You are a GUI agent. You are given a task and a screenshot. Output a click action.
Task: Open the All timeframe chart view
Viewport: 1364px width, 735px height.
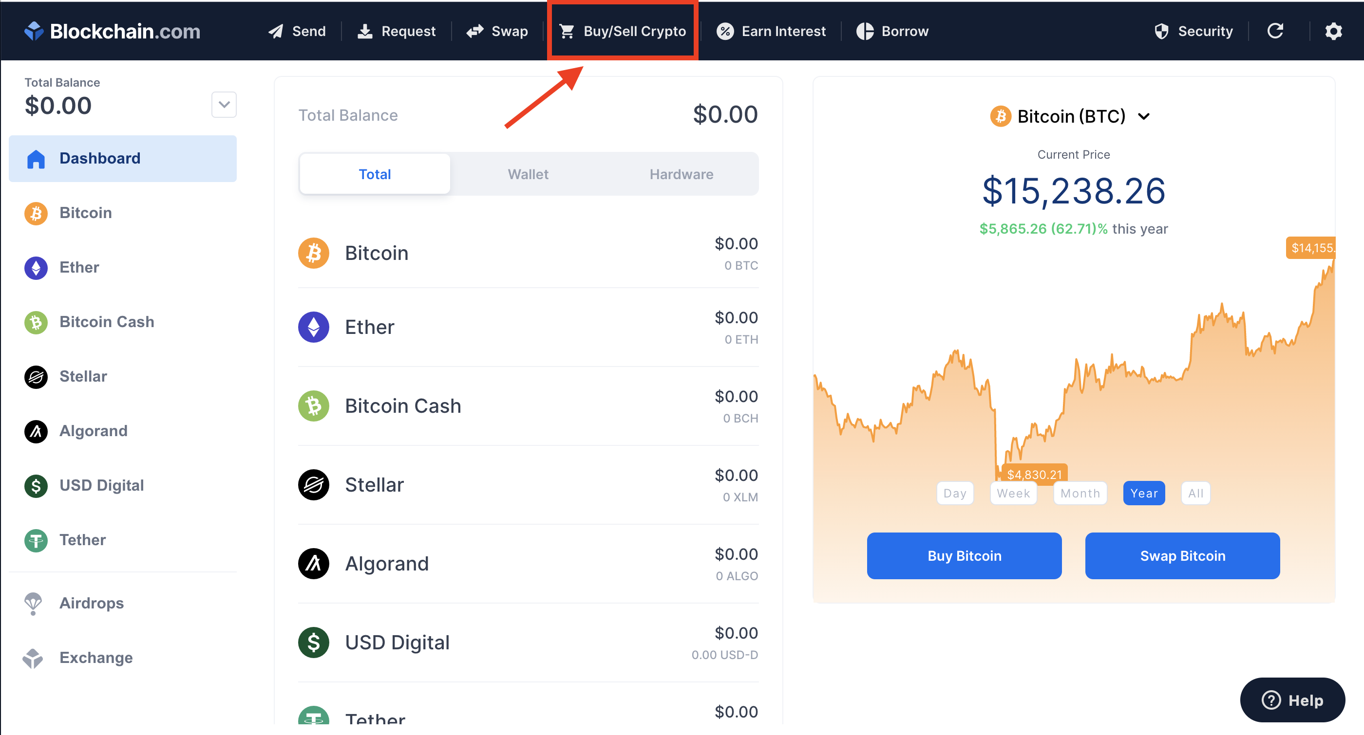point(1197,493)
